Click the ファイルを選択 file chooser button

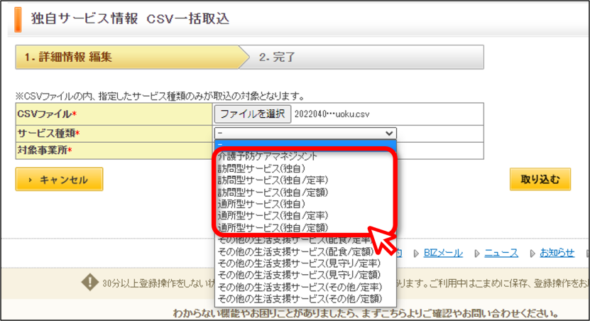click(x=253, y=114)
